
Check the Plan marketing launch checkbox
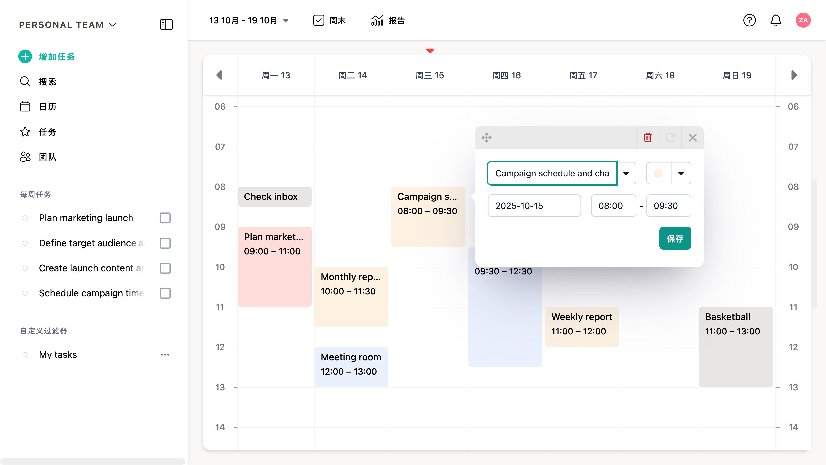click(x=165, y=218)
